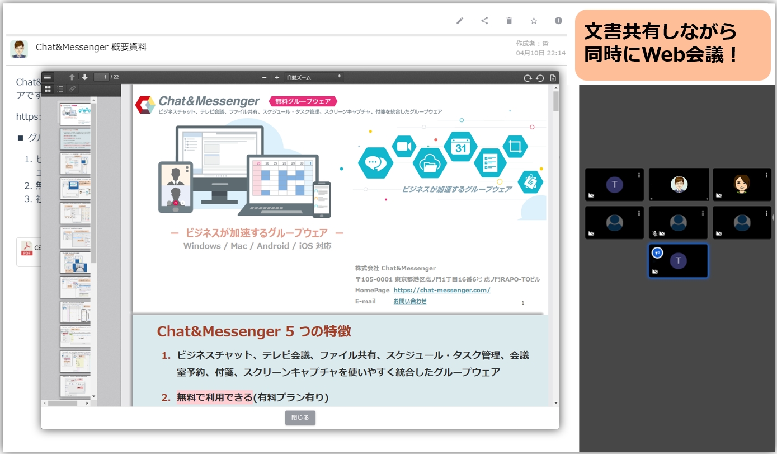This screenshot has width=777, height=454.
Task: Switch sidebar to document outline view
Action: [60, 89]
